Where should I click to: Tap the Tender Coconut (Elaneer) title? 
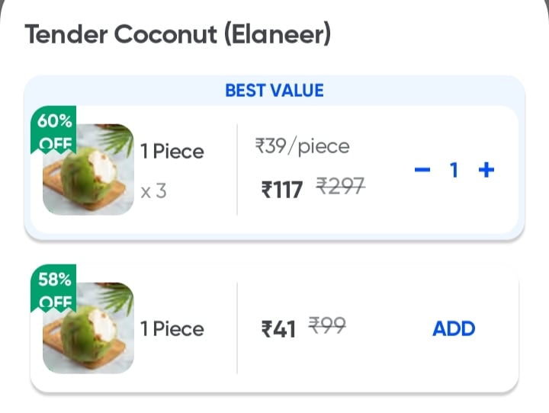(x=178, y=34)
